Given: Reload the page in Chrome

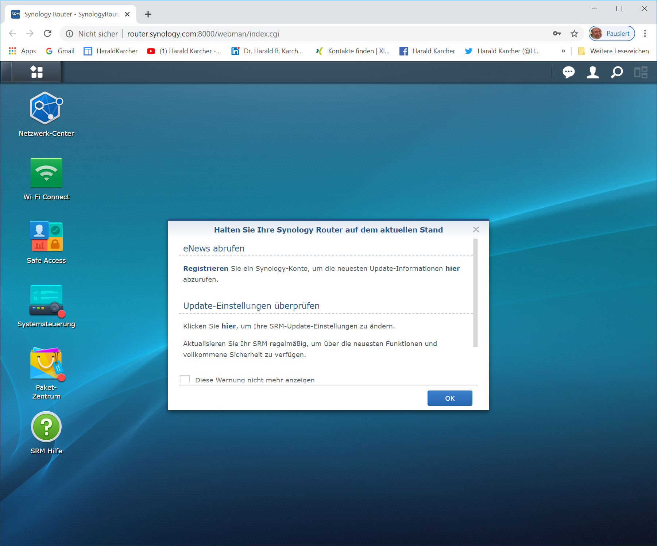Looking at the screenshot, I should (x=47, y=34).
